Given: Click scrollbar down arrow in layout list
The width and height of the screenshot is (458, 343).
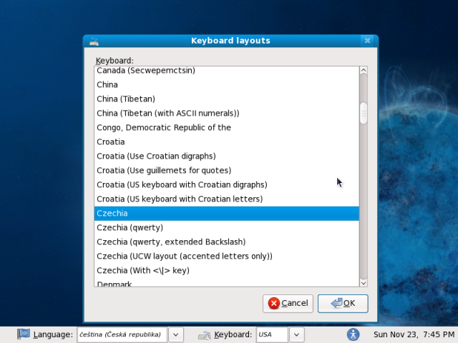Looking at the screenshot, I should point(363,282).
